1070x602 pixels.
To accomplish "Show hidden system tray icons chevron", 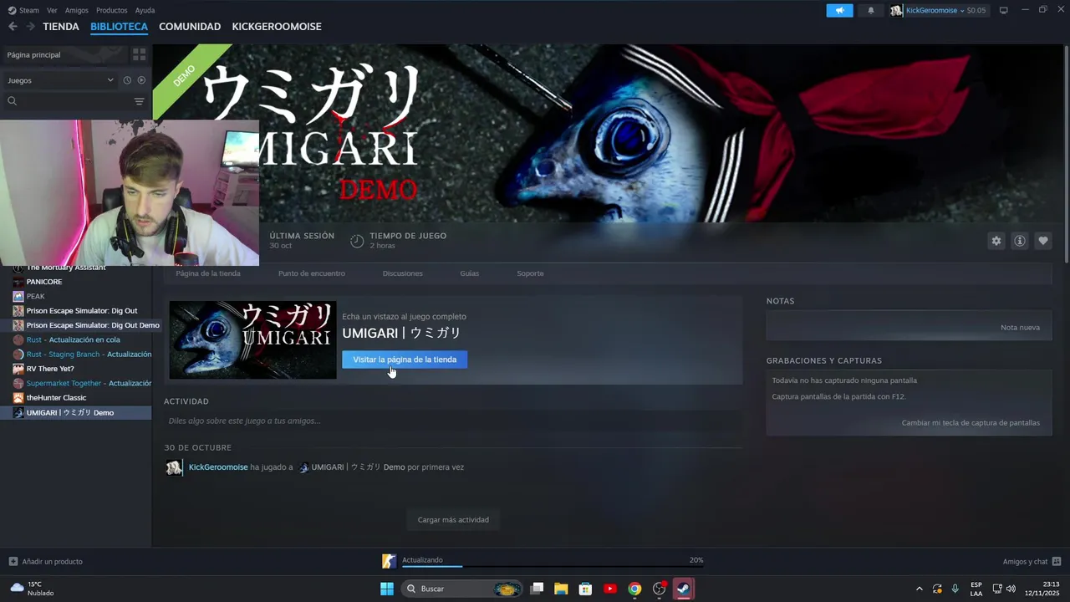I will click(920, 589).
